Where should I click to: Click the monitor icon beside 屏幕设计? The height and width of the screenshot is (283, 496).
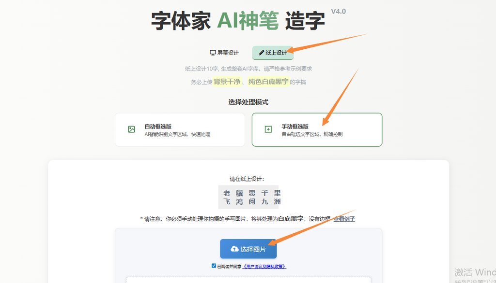tap(213, 53)
